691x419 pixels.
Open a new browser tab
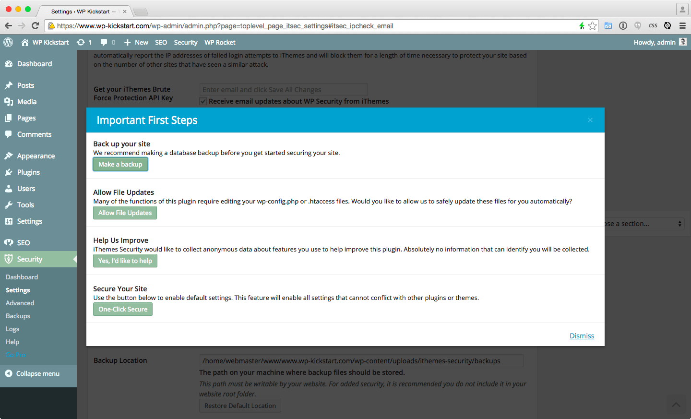tap(140, 12)
